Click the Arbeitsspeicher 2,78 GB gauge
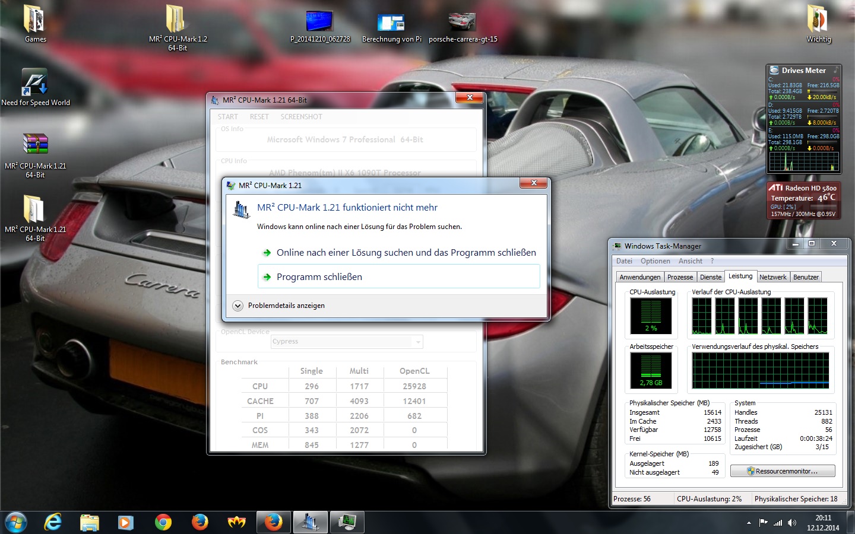The width and height of the screenshot is (855, 534). click(651, 371)
